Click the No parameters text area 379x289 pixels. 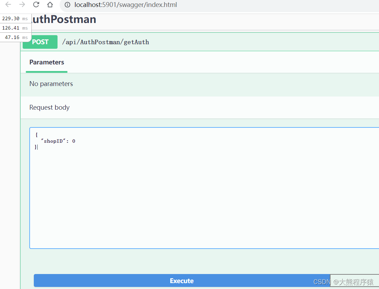51,84
